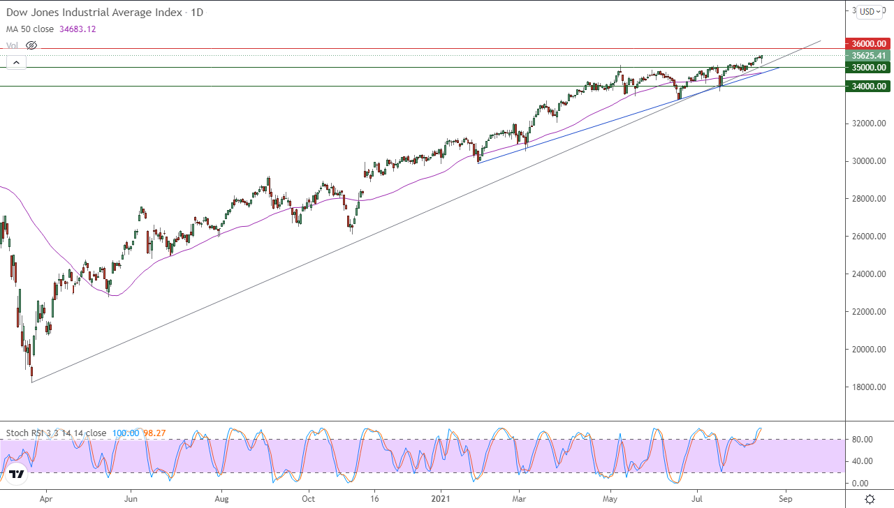Click the Aug label on the time axis
Viewport: 894px width, 508px height.
click(221, 500)
